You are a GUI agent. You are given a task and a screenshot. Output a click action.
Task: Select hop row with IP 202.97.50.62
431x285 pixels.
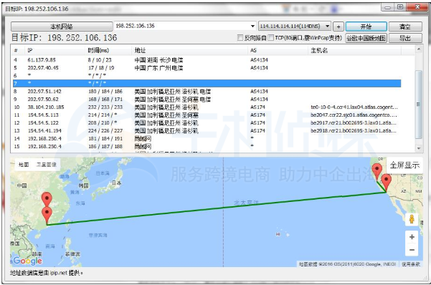[207, 99]
